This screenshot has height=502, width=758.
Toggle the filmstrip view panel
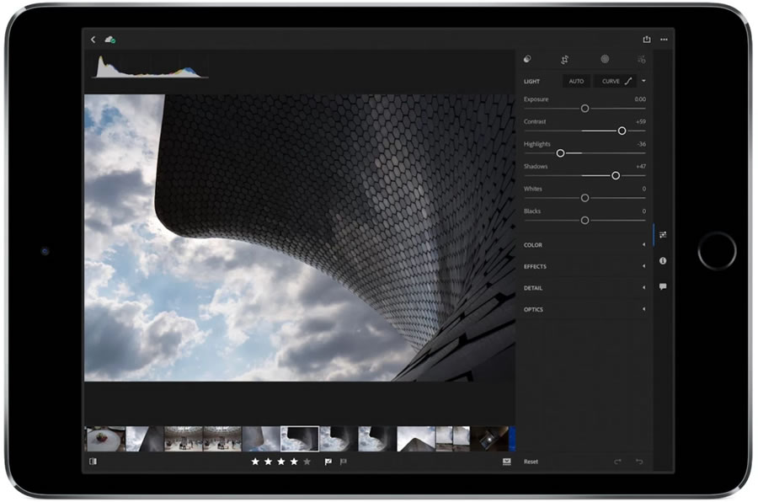(x=95, y=462)
